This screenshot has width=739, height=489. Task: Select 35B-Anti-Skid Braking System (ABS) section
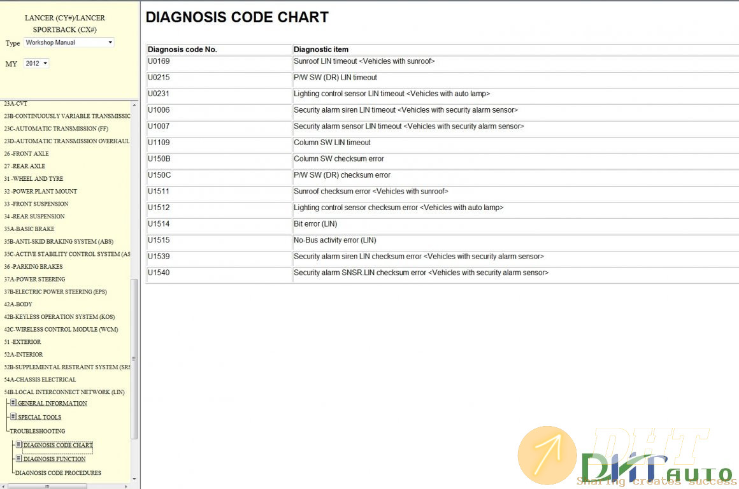(59, 241)
